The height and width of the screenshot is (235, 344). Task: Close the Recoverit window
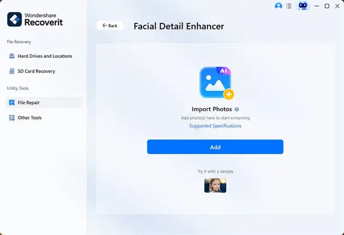click(337, 6)
